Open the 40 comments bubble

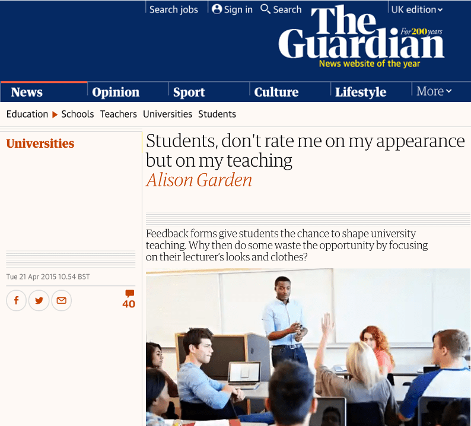pyautogui.click(x=129, y=299)
